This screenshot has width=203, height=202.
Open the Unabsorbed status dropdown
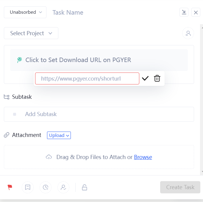tap(25, 12)
